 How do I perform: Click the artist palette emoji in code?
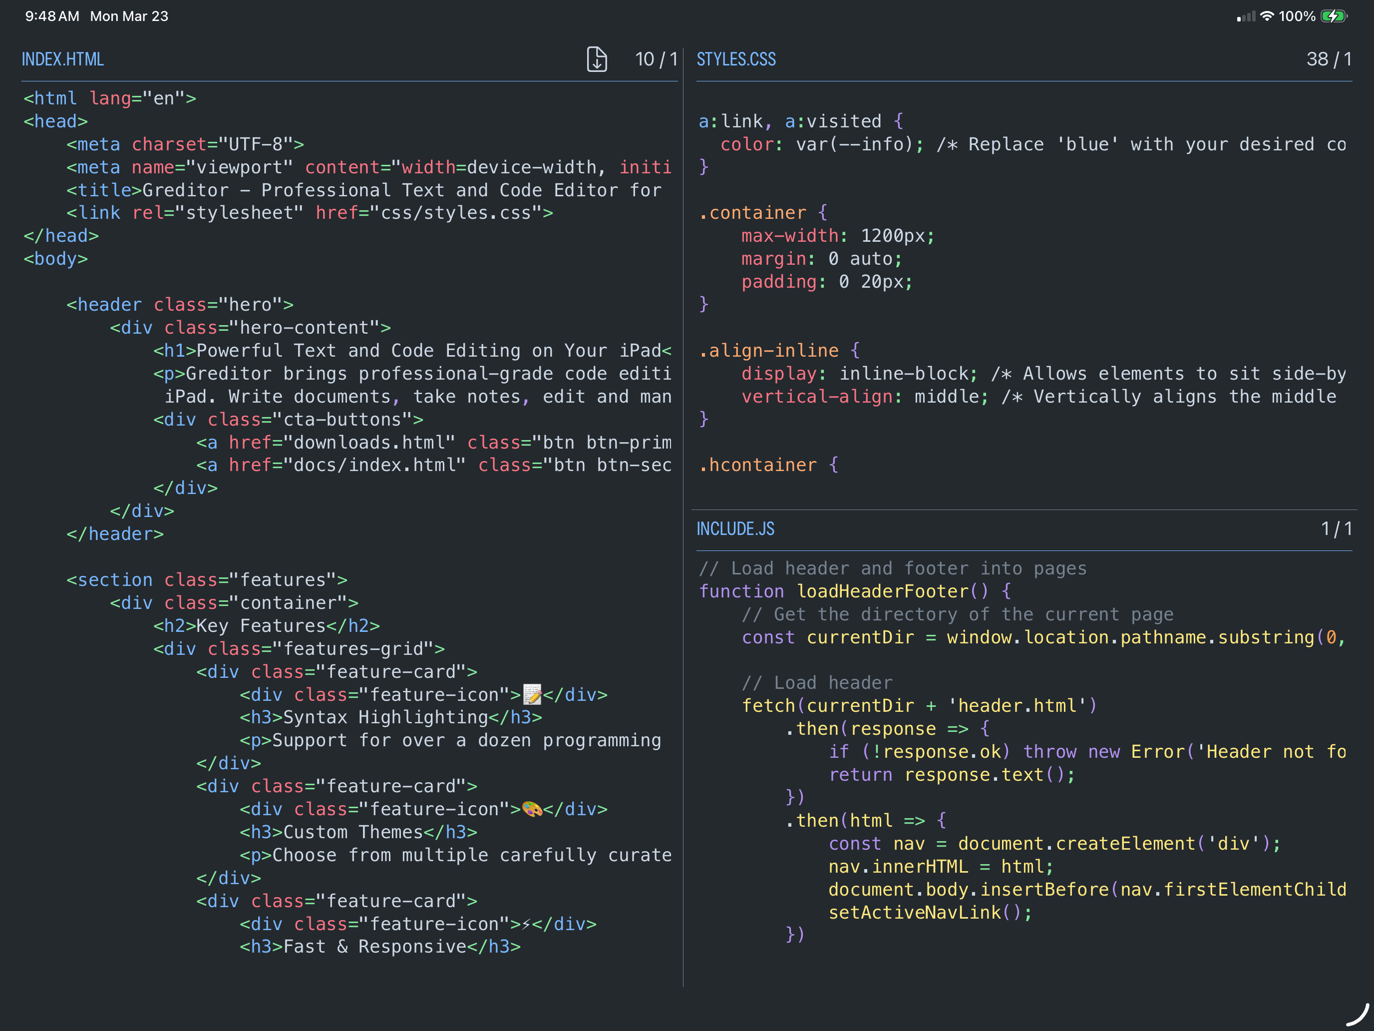click(x=532, y=809)
